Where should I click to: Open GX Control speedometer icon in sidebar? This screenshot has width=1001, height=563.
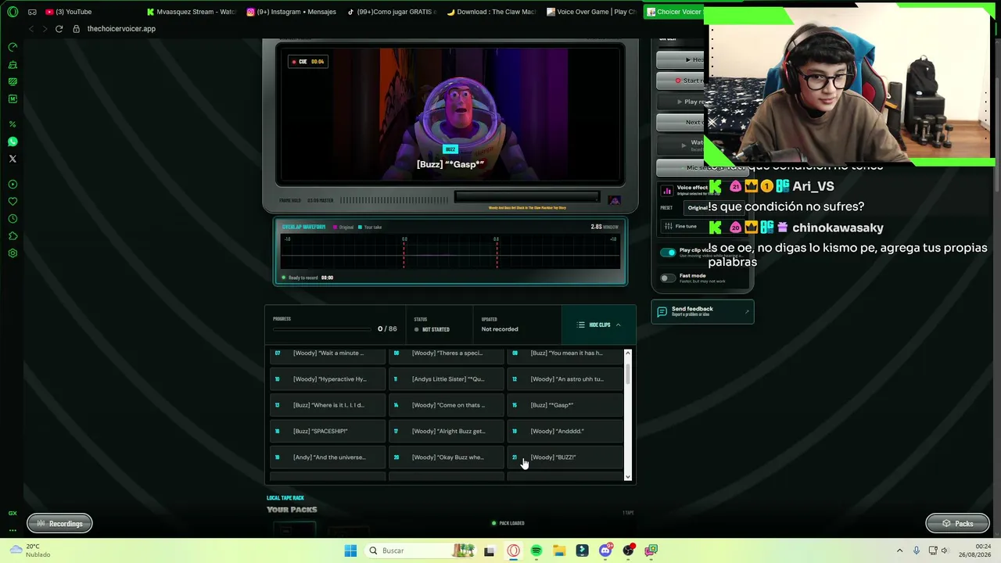[13, 47]
